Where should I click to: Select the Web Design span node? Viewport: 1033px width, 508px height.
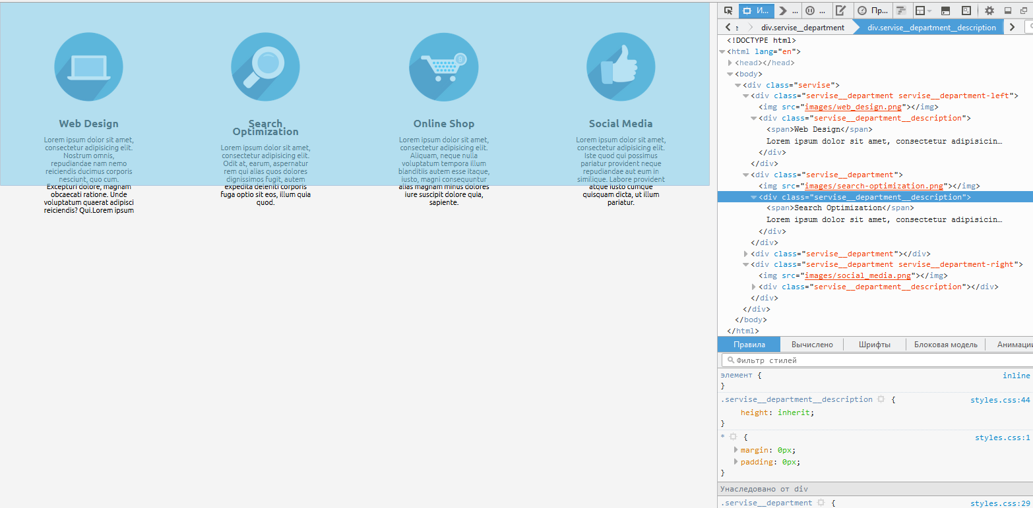pos(819,129)
